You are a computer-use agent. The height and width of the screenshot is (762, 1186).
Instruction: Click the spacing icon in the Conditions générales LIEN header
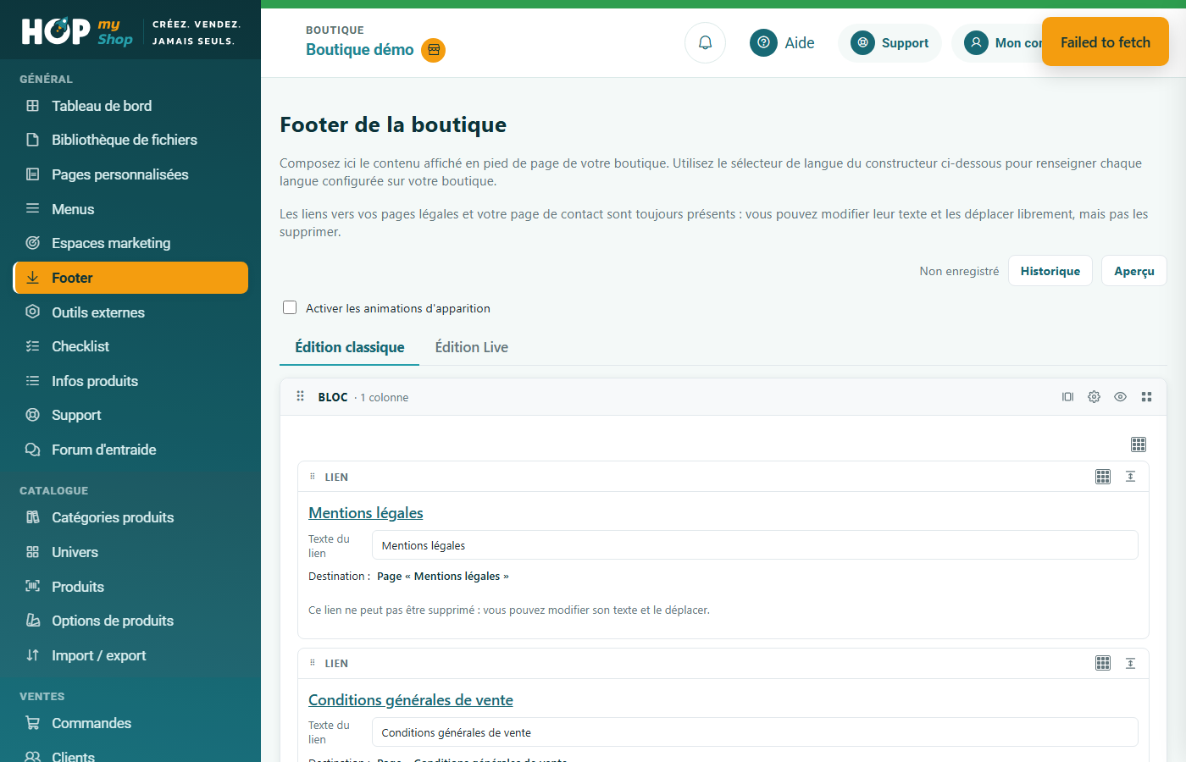tap(1130, 663)
